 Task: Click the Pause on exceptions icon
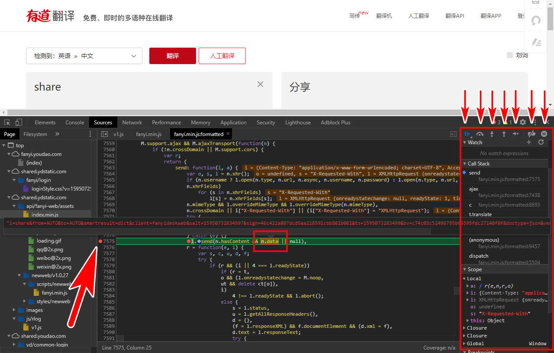pos(544,134)
